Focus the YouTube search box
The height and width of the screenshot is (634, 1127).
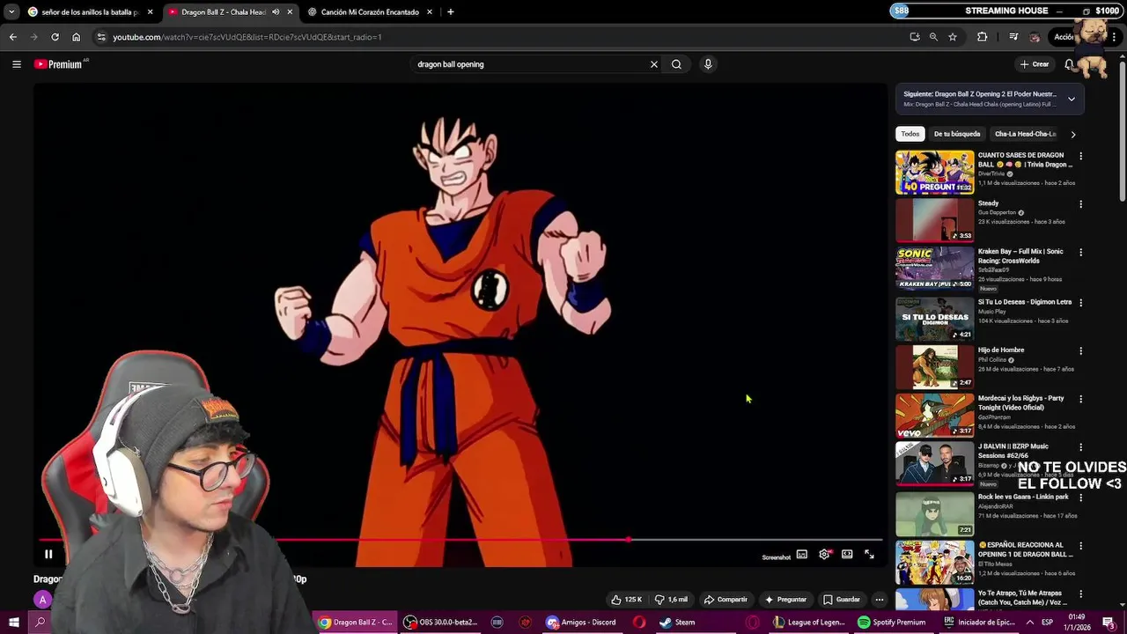528,64
